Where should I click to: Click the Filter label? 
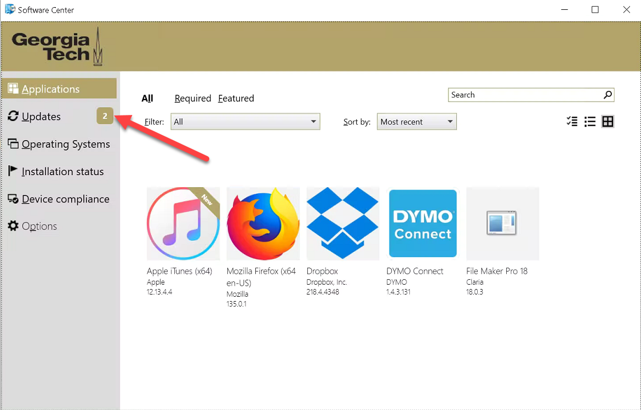[x=154, y=122]
